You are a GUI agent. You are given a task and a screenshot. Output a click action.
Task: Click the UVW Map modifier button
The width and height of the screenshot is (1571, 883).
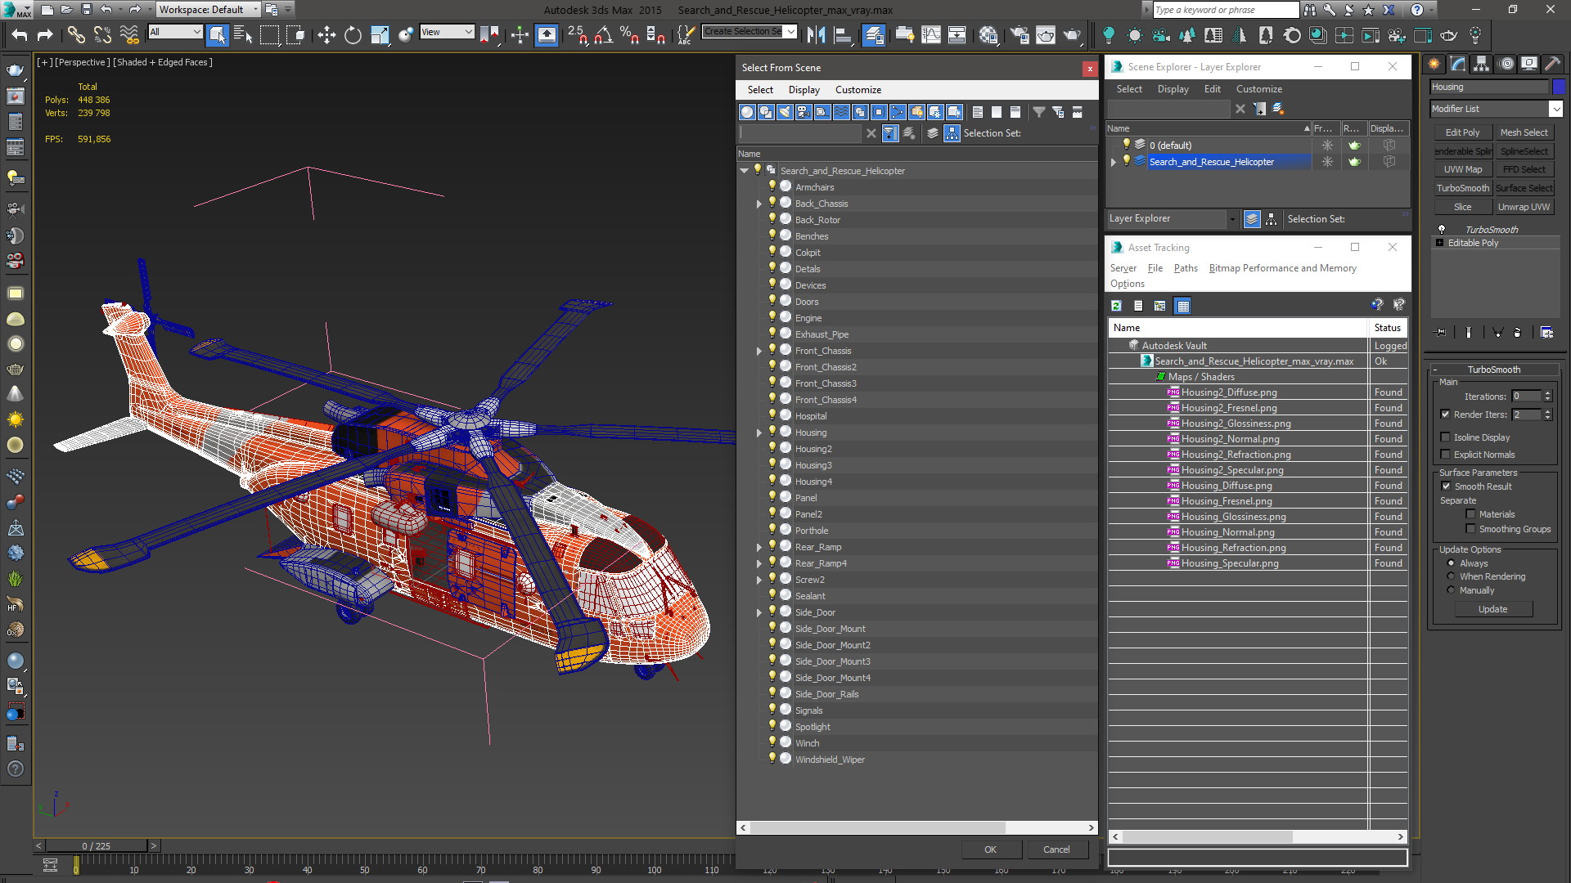1462,169
